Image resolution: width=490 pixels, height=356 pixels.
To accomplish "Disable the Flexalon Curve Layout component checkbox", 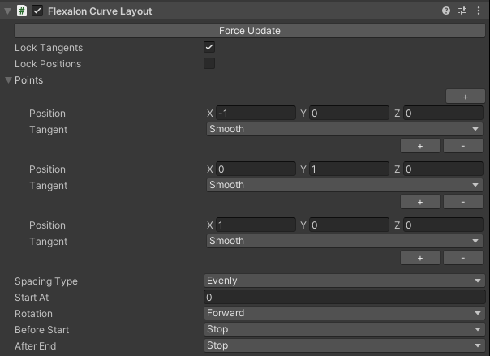I will click(37, 11).
